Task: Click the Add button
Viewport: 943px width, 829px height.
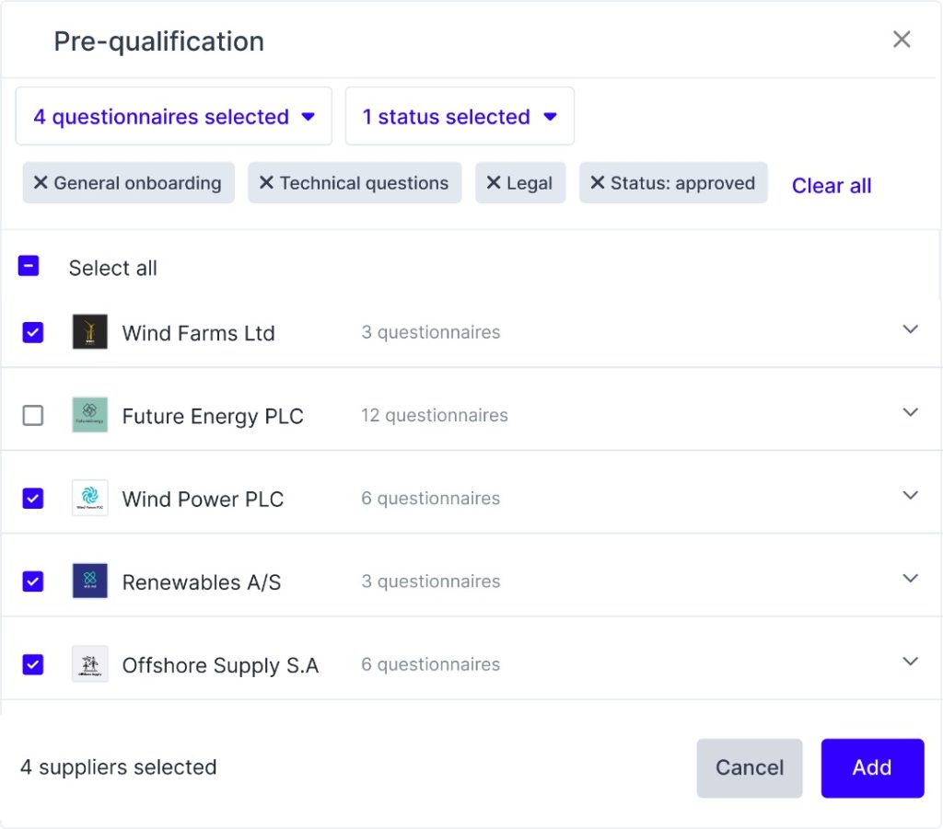Action: tap(872, 767)
